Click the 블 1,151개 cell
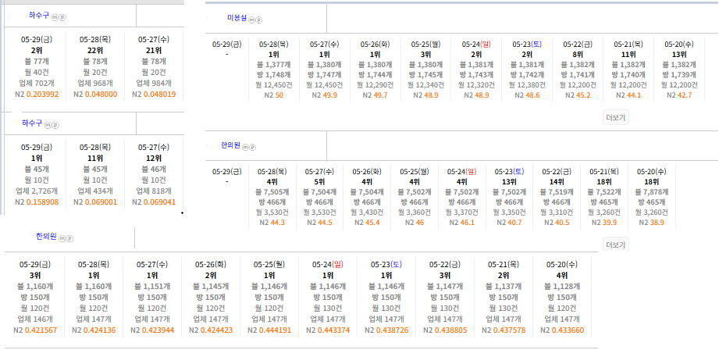This screenshot has height=350, width=719. click(x=152, y=286)
